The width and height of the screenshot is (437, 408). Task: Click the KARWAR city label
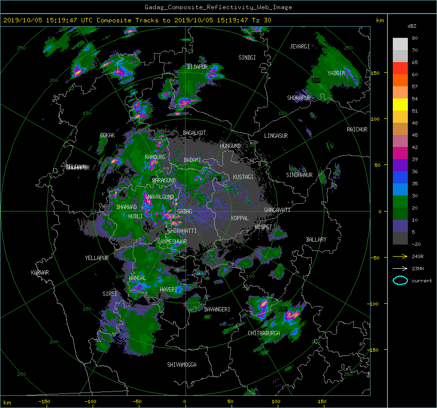tap(40, 273)
